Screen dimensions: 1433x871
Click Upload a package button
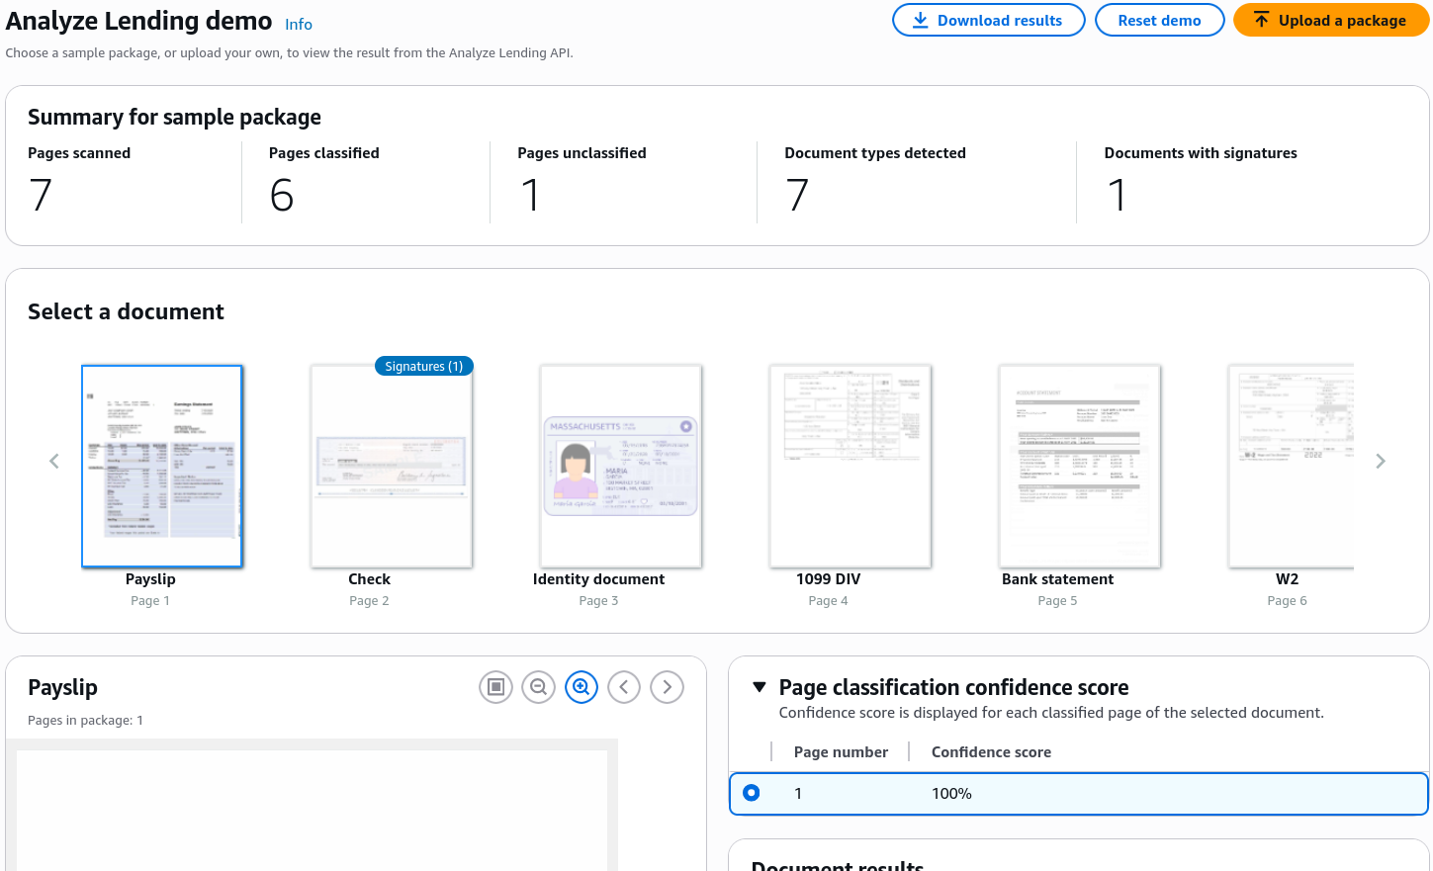click(x=1330, y=20)
